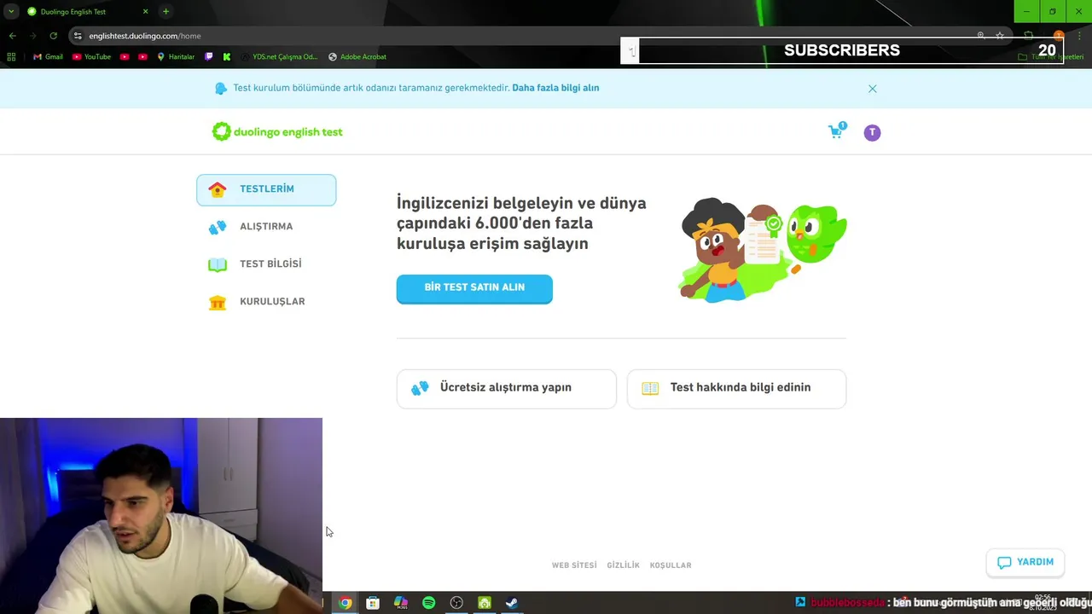
Task: Open a new browser tab
Action: (166, 11)
